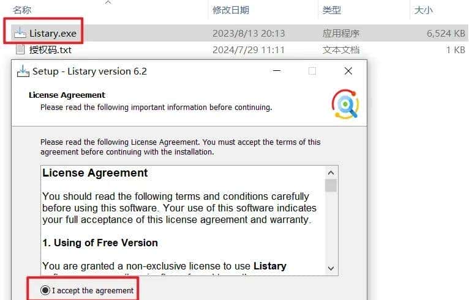Sort files by 大小 column header
The image size is (469, 300).
(423, 10)
